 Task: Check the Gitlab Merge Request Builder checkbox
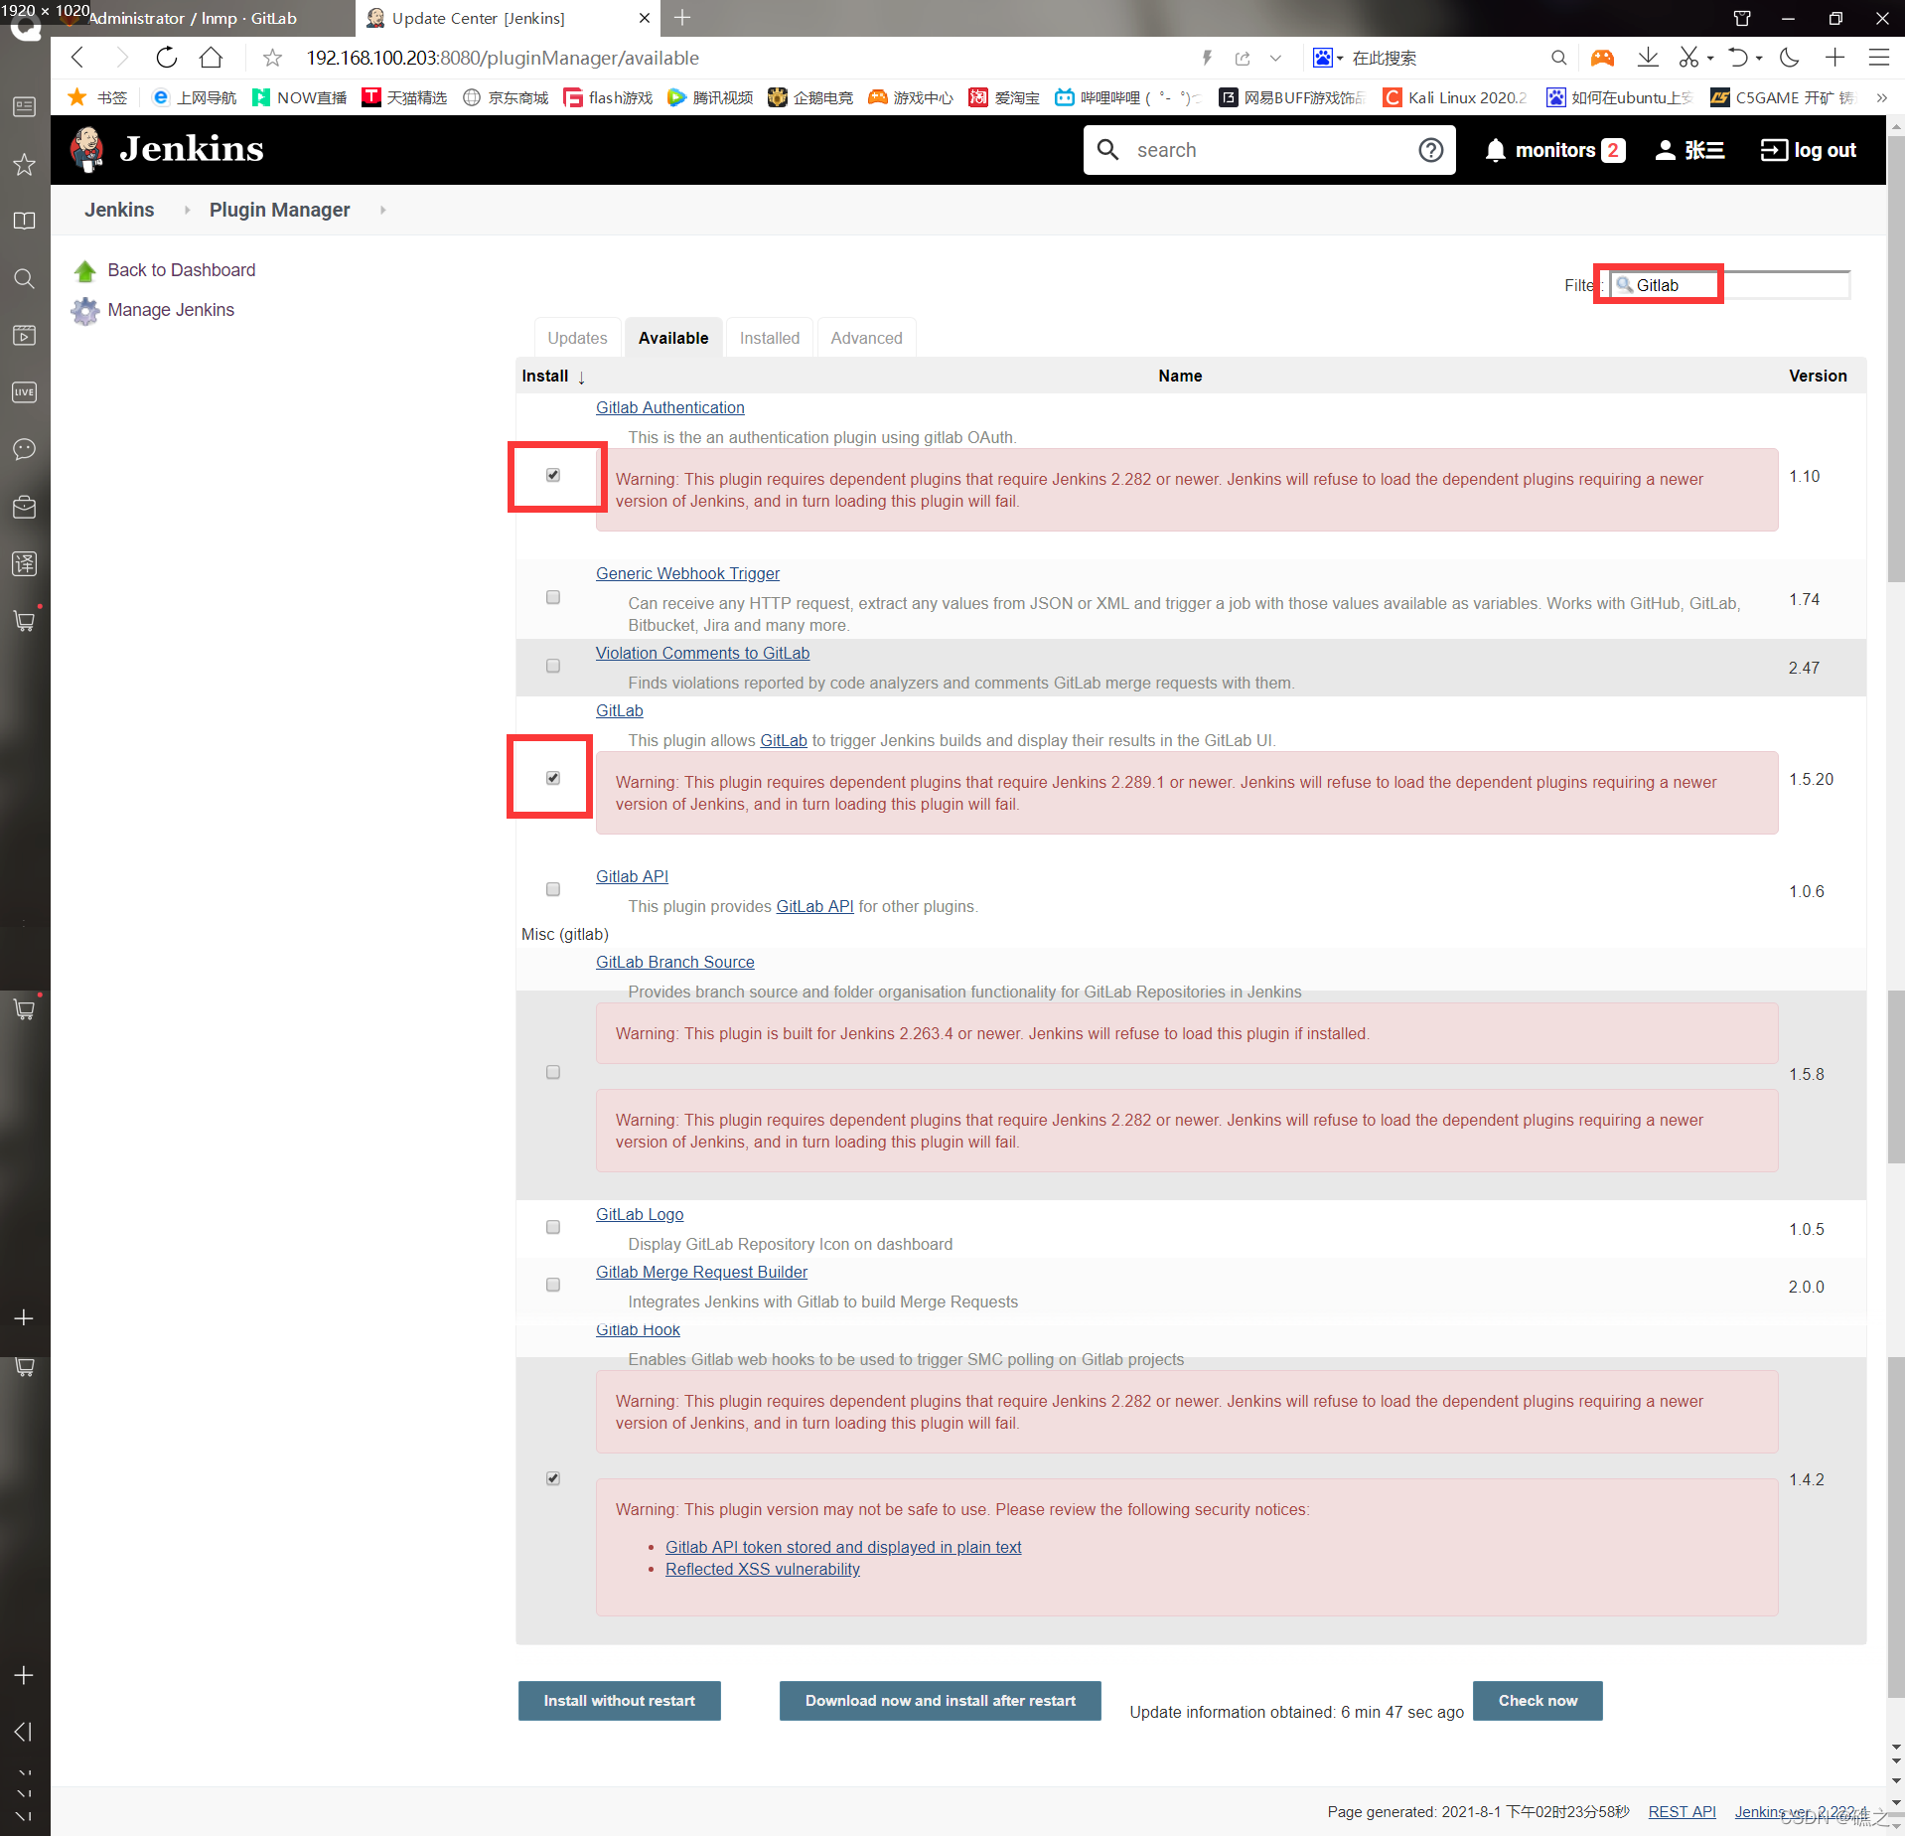pos(553,1285)
